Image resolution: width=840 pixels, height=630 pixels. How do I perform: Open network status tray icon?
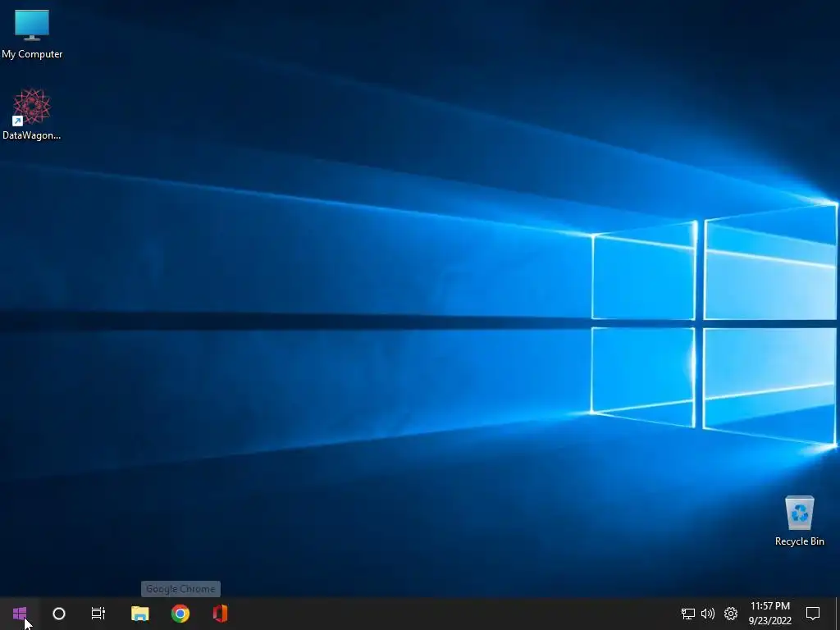[688, 614]
